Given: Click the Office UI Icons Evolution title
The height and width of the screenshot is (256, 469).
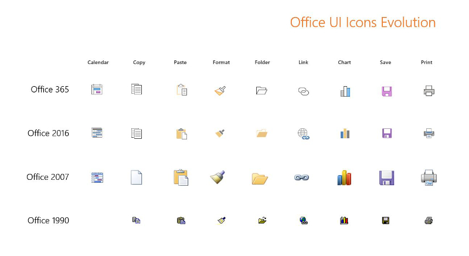Looking at the screenshot, I should pos(363,22).
